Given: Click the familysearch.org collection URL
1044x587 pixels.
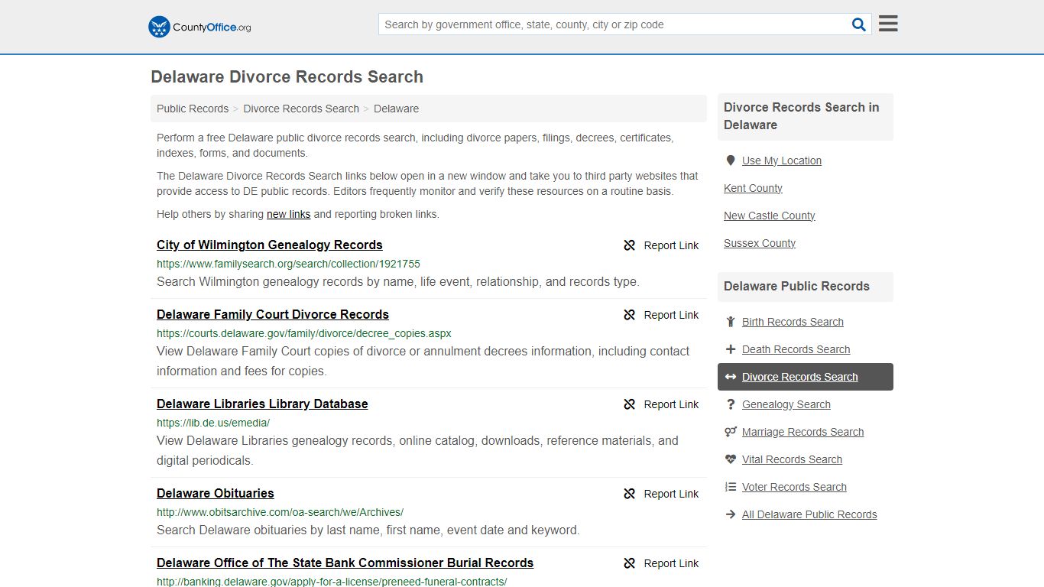Looking at the screenshot, I should 288,264.
